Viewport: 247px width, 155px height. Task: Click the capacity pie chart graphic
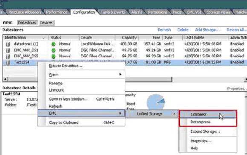(x=156, y=102)
